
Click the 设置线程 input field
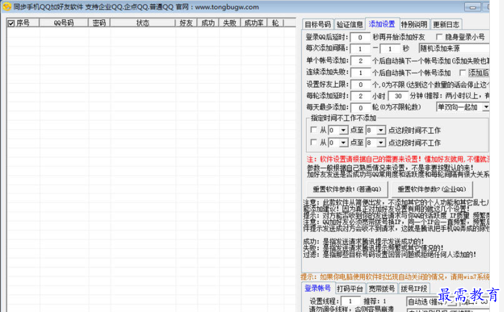coord(350,301)
